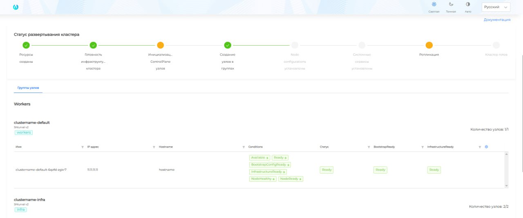Expand the BootstrapConfigReady condition tag
The height and width of the screenshot is (218, 523).
(270, 165)
